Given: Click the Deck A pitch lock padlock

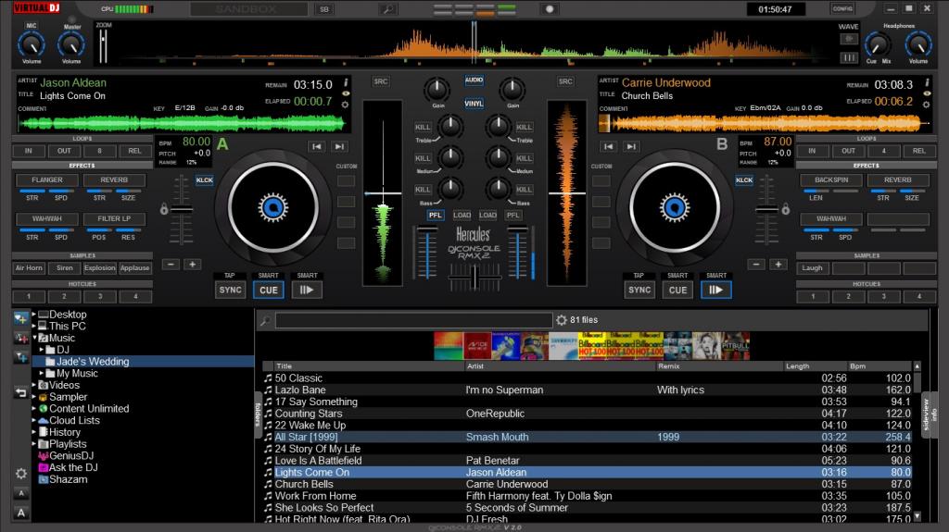Looking at the screenshot, I should pos(164,209).
